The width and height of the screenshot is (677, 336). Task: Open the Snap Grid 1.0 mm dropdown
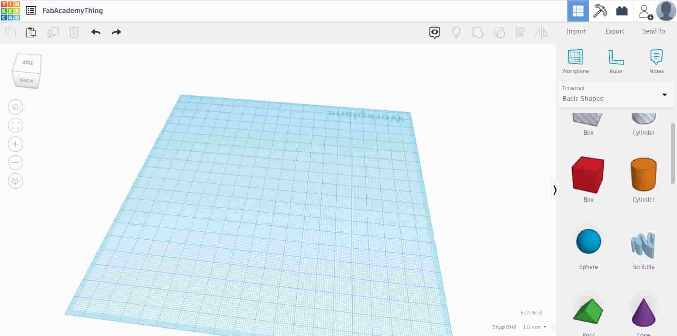[535, 327]
